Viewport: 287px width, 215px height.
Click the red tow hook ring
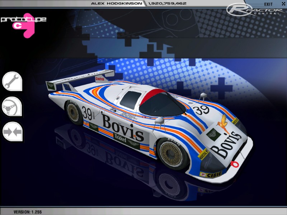click(235, 164)
